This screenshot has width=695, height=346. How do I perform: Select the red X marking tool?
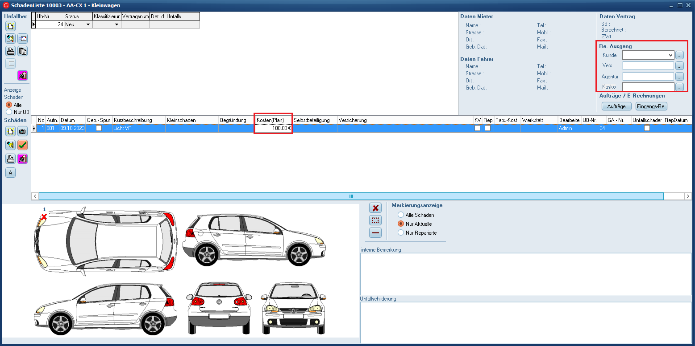[x=376, y=208]
